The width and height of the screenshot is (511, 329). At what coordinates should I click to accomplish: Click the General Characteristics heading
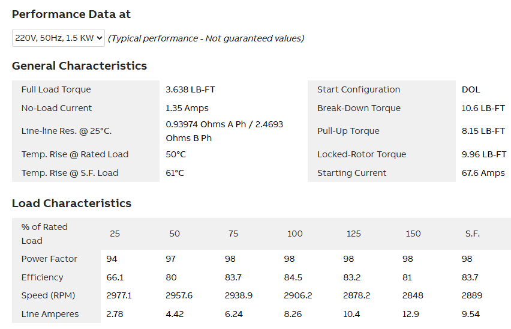click(79, 65)
